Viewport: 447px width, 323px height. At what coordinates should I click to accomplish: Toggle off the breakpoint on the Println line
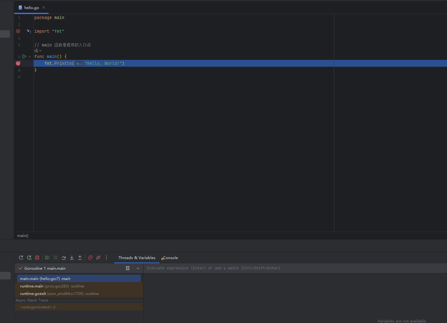pyautogui.click(x=18, y=63)
